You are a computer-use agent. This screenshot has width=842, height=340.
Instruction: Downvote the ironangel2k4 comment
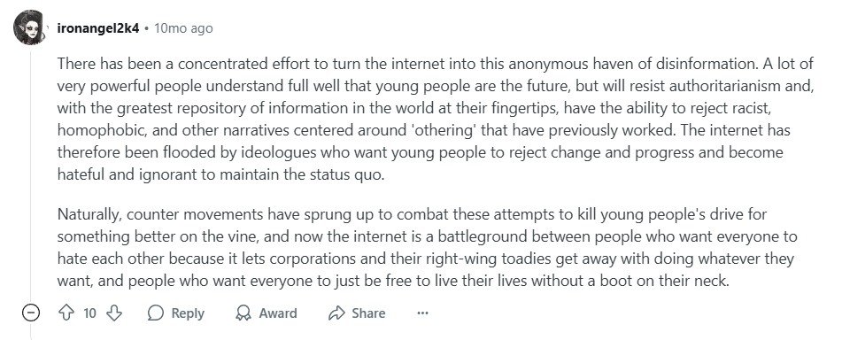click(114, 313)
